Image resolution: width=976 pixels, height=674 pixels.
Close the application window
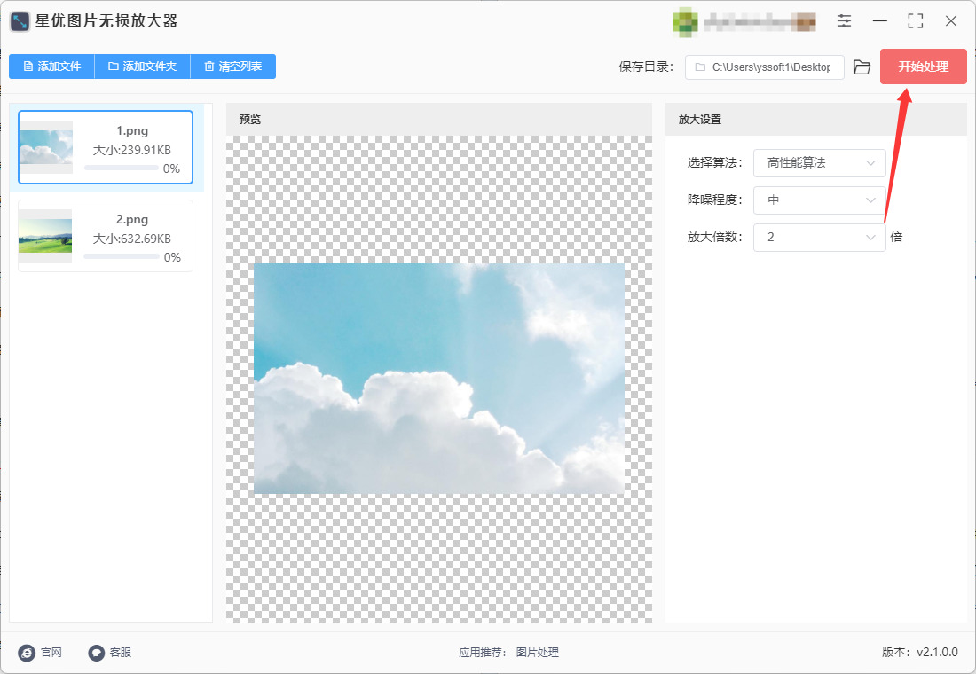[x=950, y=21]
